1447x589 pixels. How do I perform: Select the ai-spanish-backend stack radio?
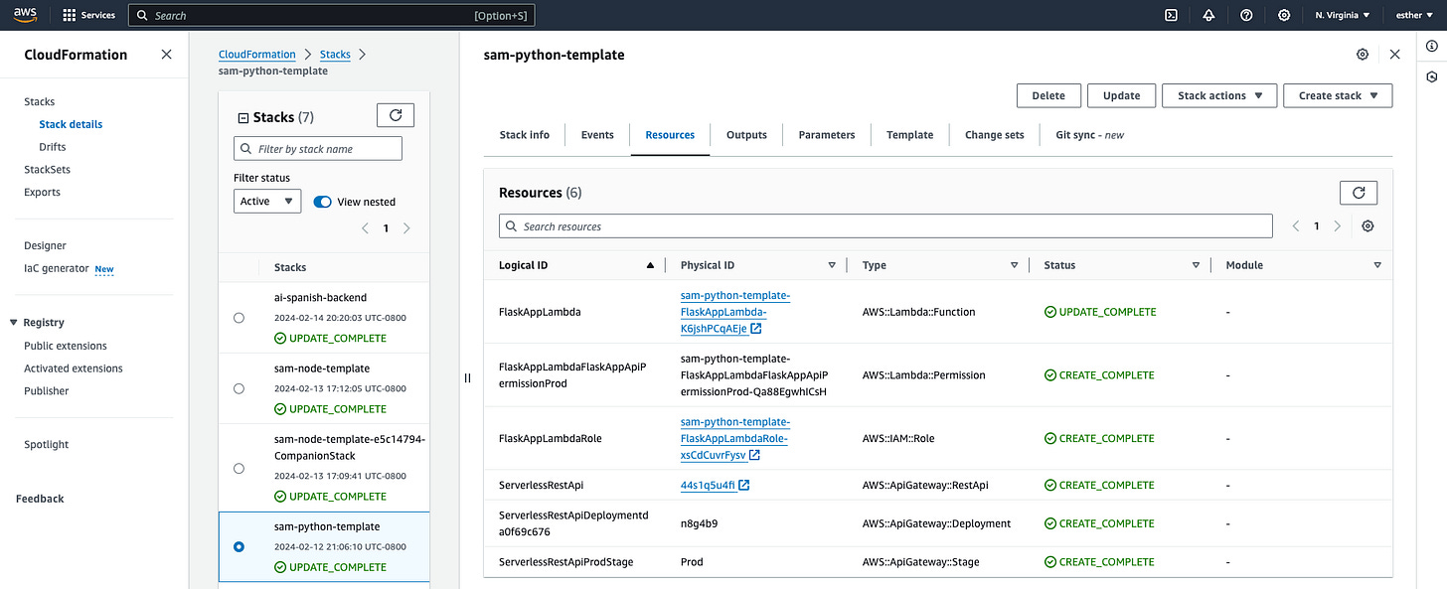tap(239, 318)
